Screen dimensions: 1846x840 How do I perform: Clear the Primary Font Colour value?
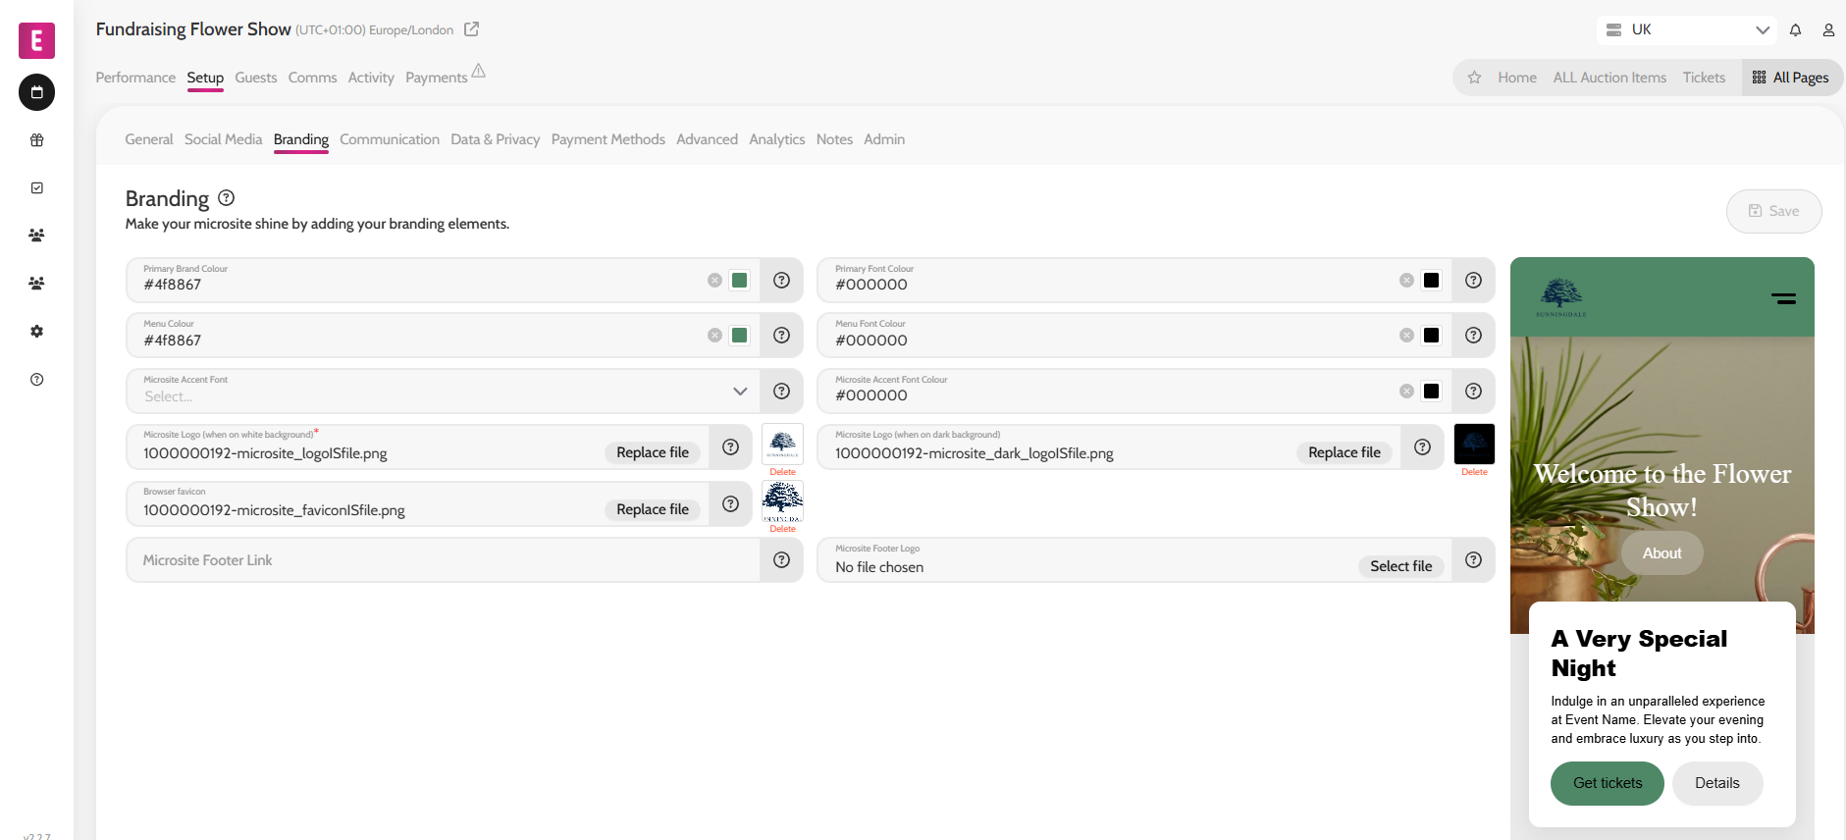pyautogui.click(x=1406, y=281)
